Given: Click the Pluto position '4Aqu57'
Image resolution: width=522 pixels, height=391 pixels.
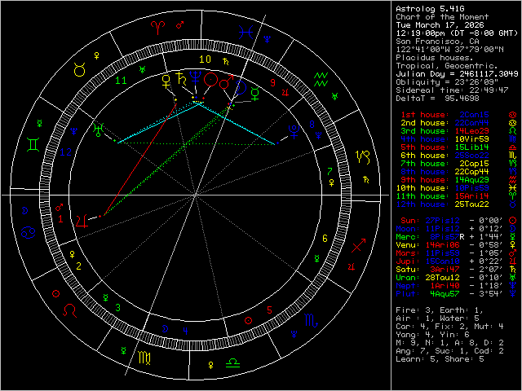Looking at the screenshot, I should pos(445,294).
